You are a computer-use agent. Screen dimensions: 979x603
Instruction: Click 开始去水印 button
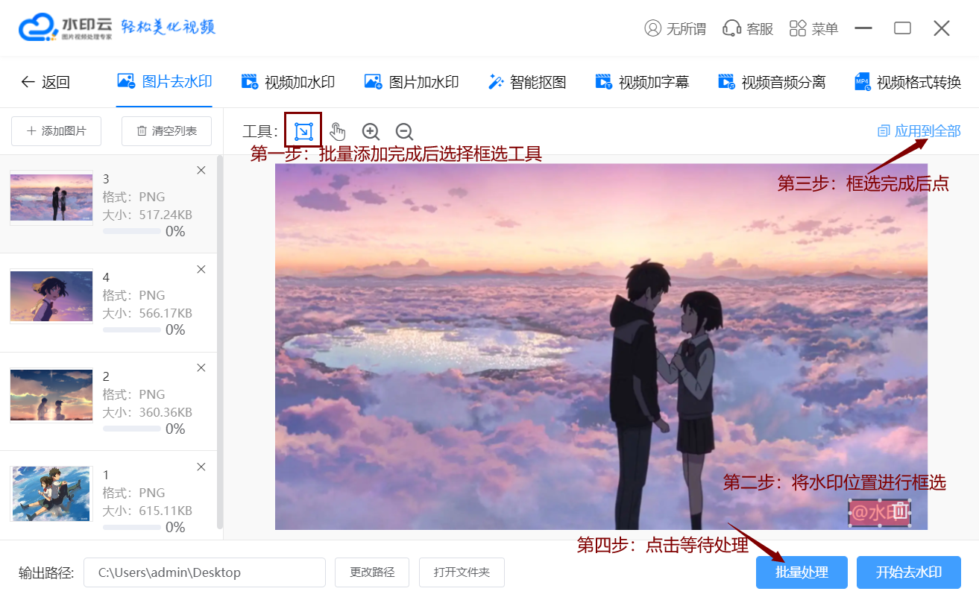click(909, 572)
